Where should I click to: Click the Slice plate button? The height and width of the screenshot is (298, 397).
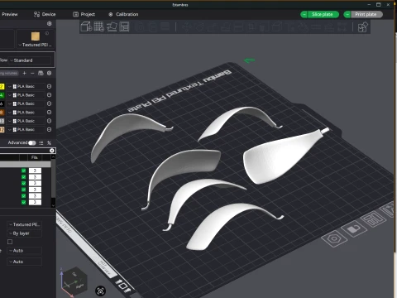(x=323, y=14)
